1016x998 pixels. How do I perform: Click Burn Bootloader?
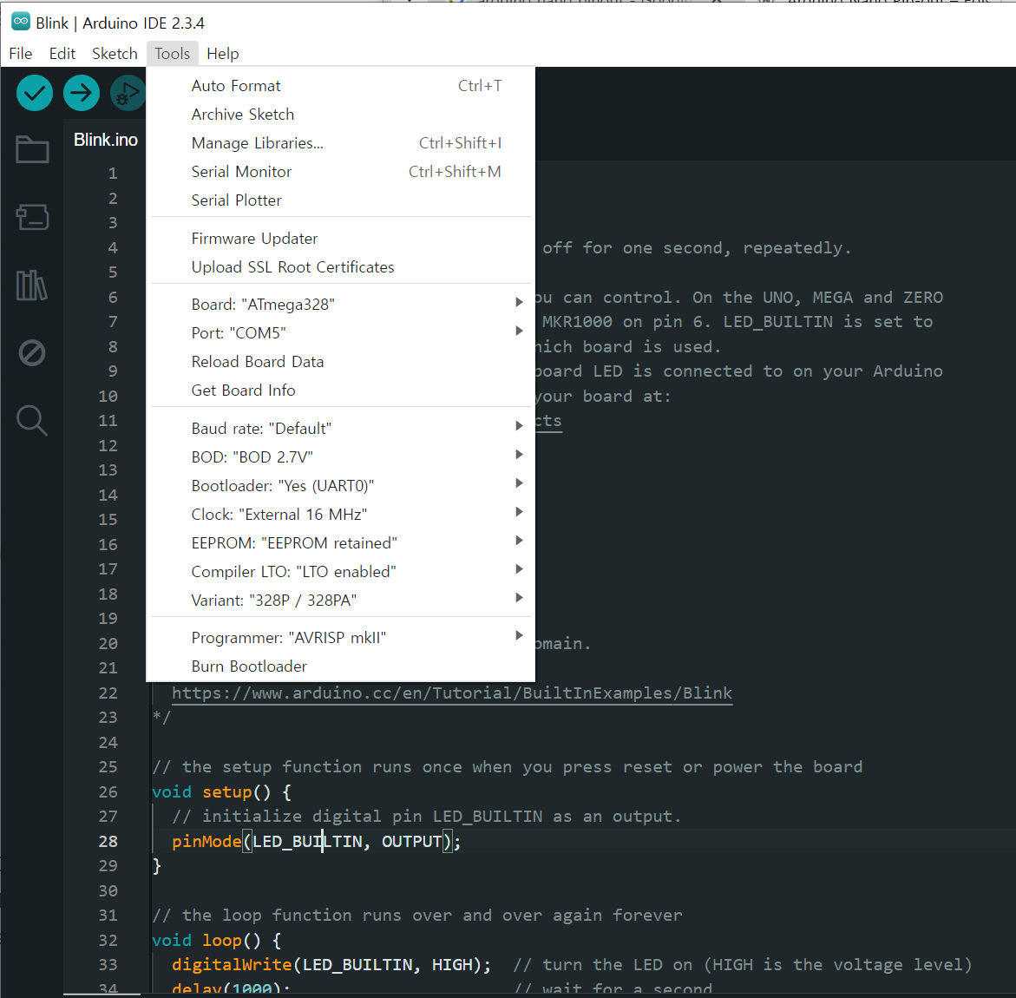[x=341, y=666]
